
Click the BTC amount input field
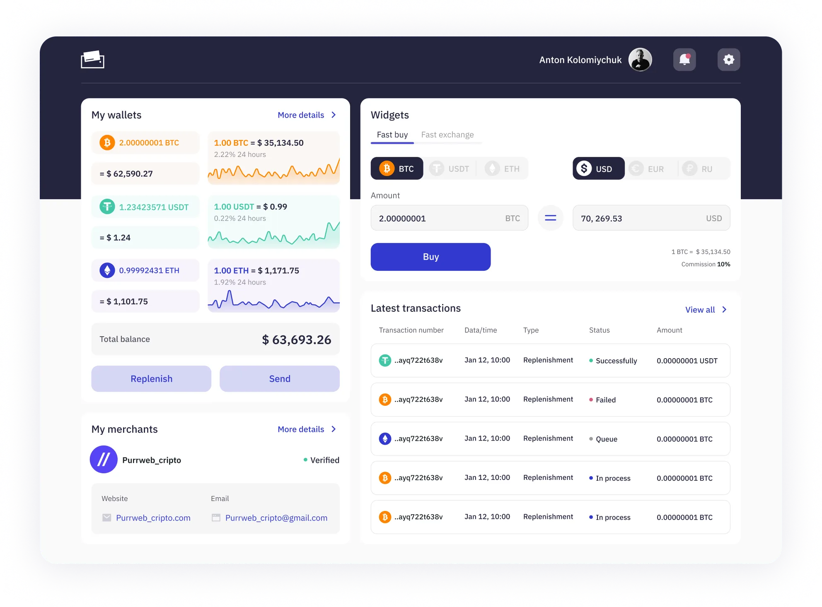(x=439, y=218)
